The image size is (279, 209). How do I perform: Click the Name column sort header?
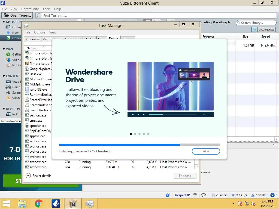(x=38, y=48)
